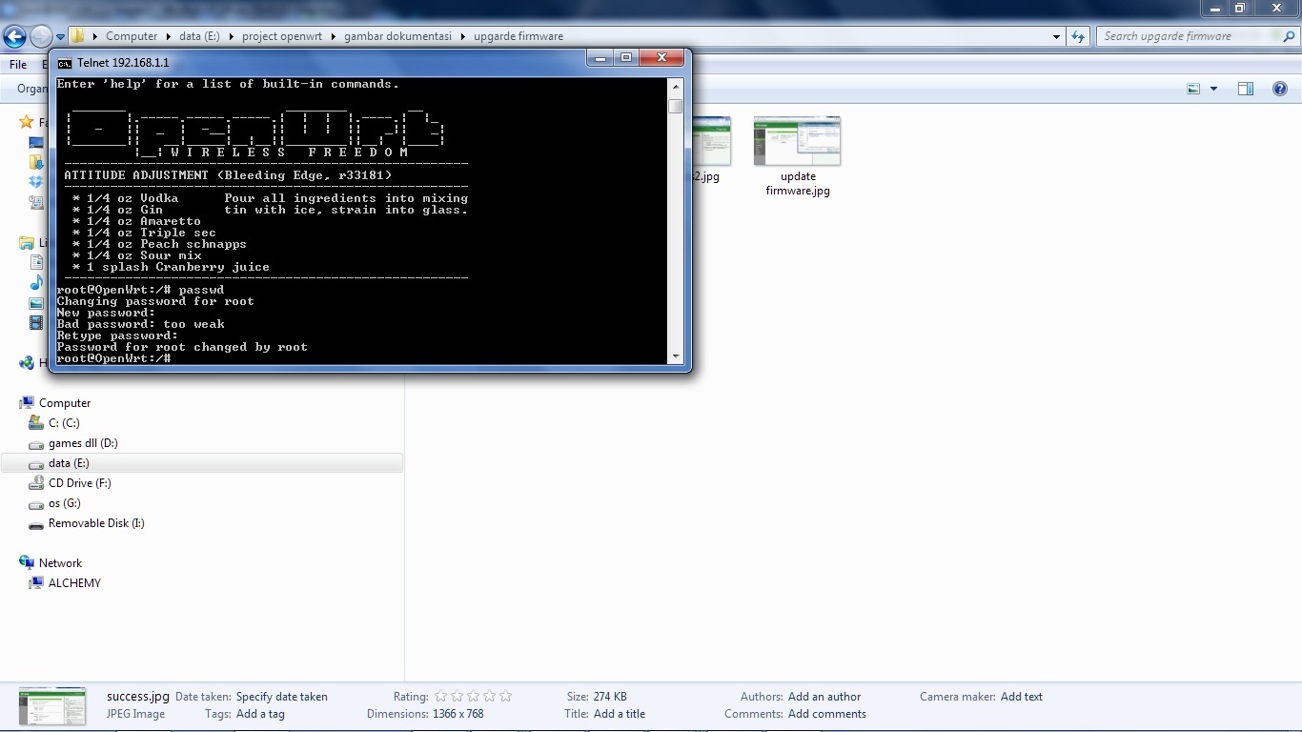
Task: Click 'ATTITUDE ADJUSTMENT (Bleeding Edge, r33181)' text
Action: click(228, 175)
